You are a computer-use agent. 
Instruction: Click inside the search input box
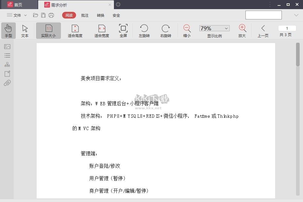(x=263, y=15)
